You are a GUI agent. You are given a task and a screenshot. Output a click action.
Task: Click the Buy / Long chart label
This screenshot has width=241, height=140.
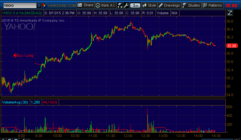pyautogui.click(x=23, y=55)
